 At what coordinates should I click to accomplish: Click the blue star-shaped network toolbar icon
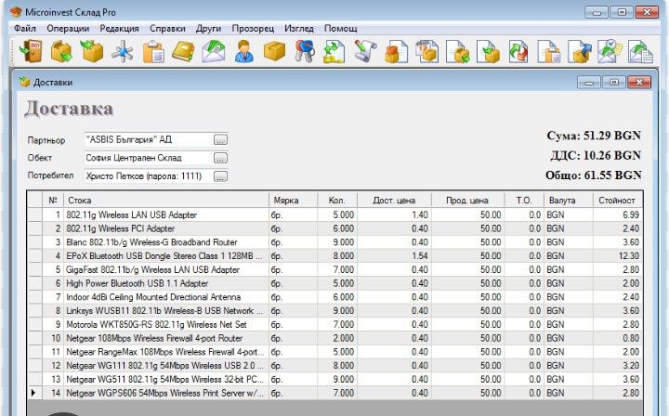pos(123,52)
